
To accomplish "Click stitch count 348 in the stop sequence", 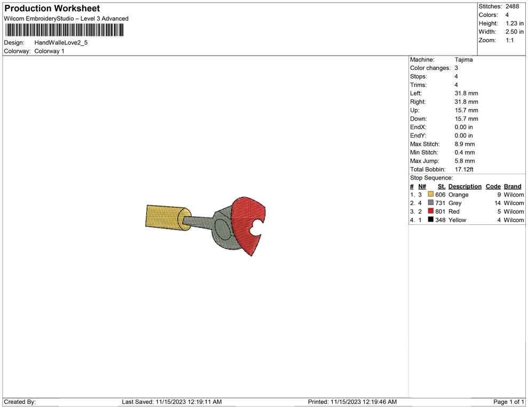I will tap(440, 220).
